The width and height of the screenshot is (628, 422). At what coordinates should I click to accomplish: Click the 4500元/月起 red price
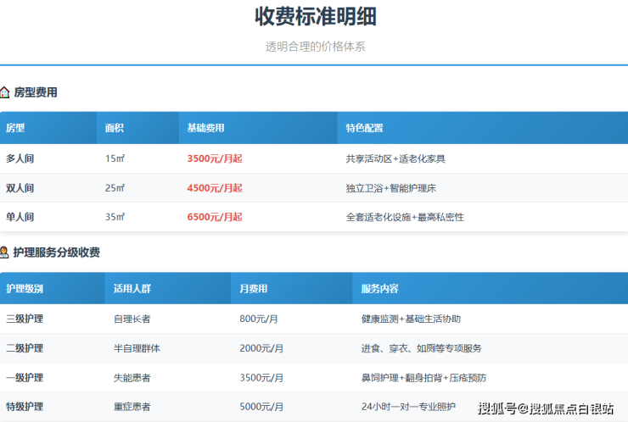[x=214, y=188]
